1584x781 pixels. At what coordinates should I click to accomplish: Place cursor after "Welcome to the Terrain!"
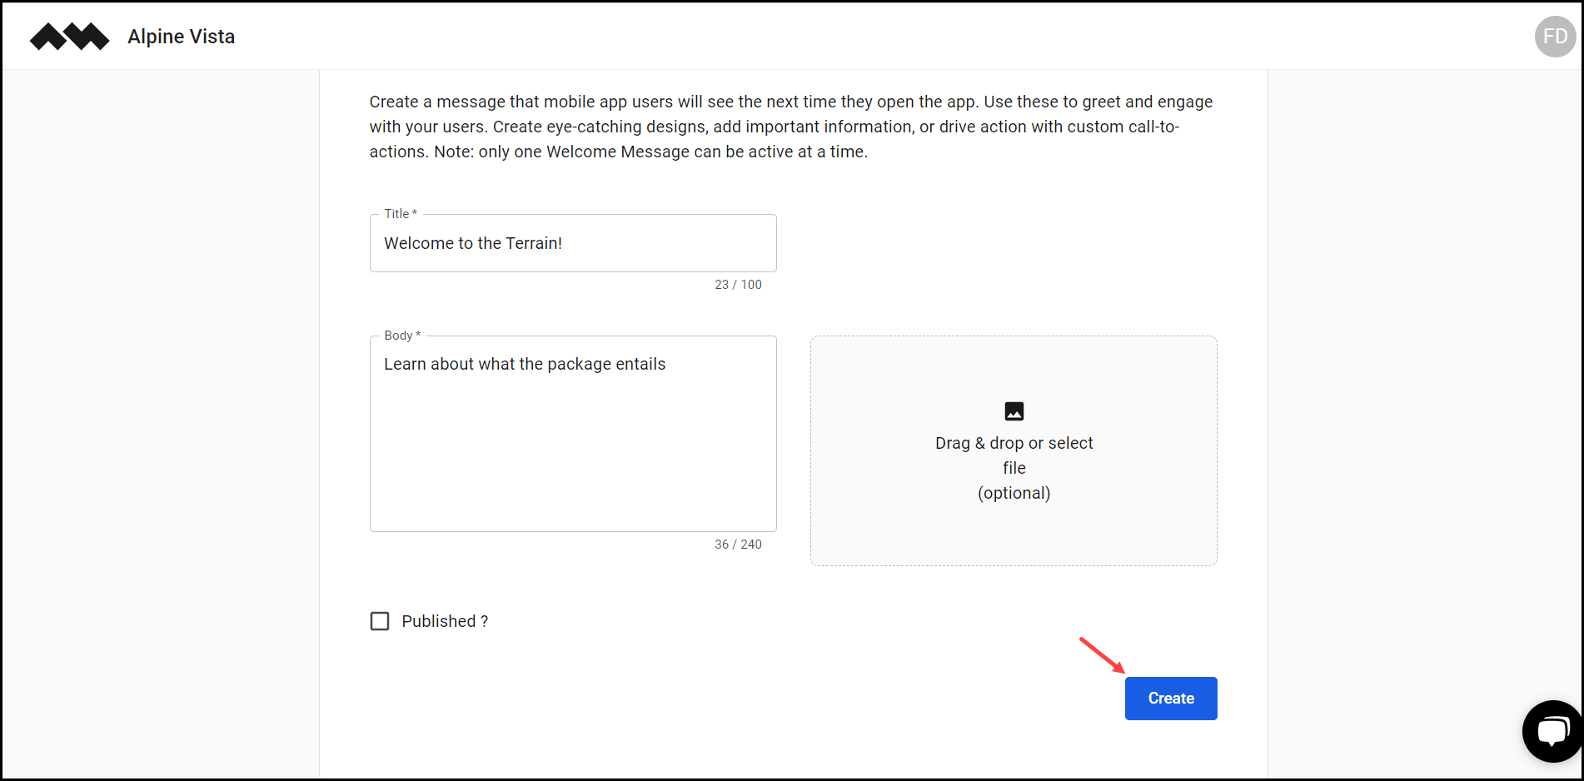click(x=563, y=242)
